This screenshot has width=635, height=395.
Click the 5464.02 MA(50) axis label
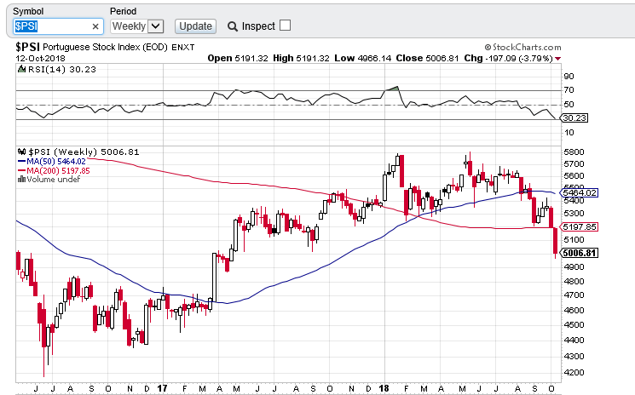tap(579, 193)
